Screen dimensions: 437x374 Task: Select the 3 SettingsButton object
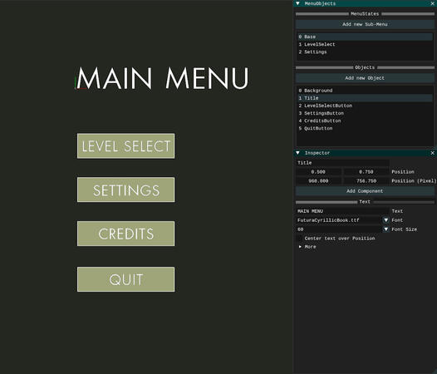365,113
